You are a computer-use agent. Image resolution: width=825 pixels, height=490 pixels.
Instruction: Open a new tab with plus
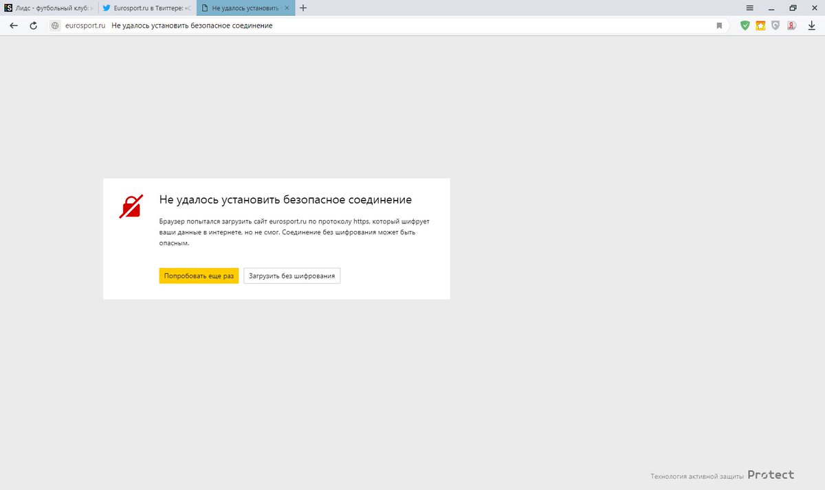pos(303,8)
